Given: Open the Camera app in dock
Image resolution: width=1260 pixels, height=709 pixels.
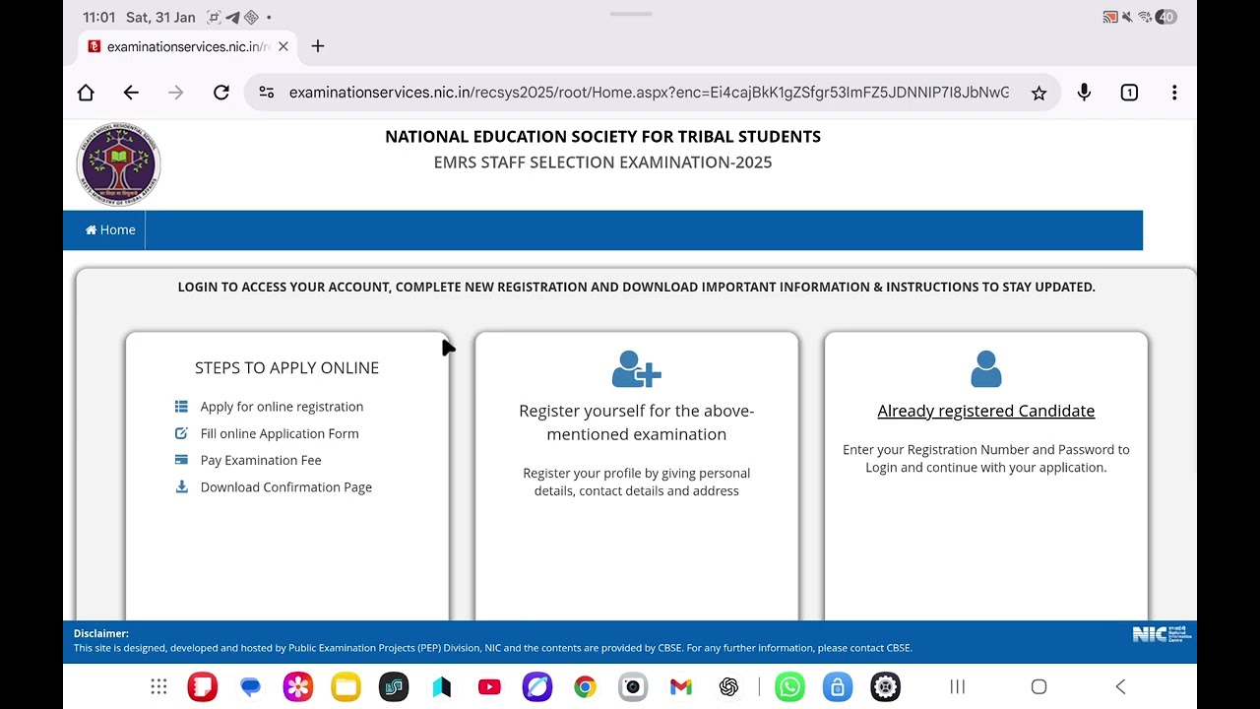Looking at the screenshot, I should [633, 686].
